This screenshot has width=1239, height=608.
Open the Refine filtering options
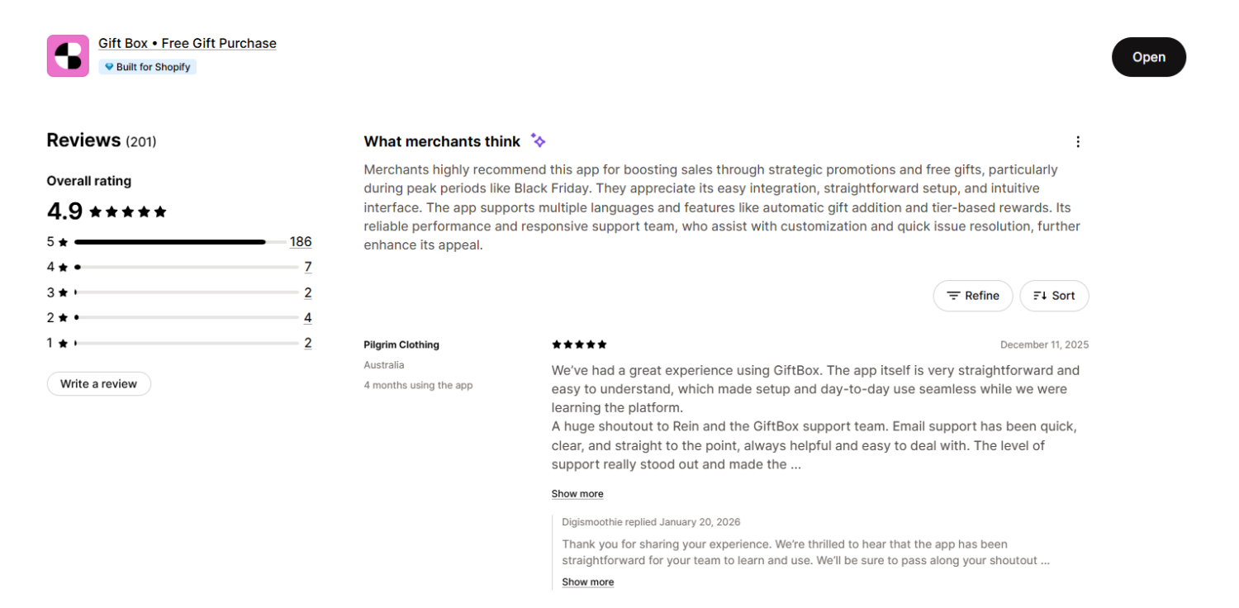[x=973, y=296]
